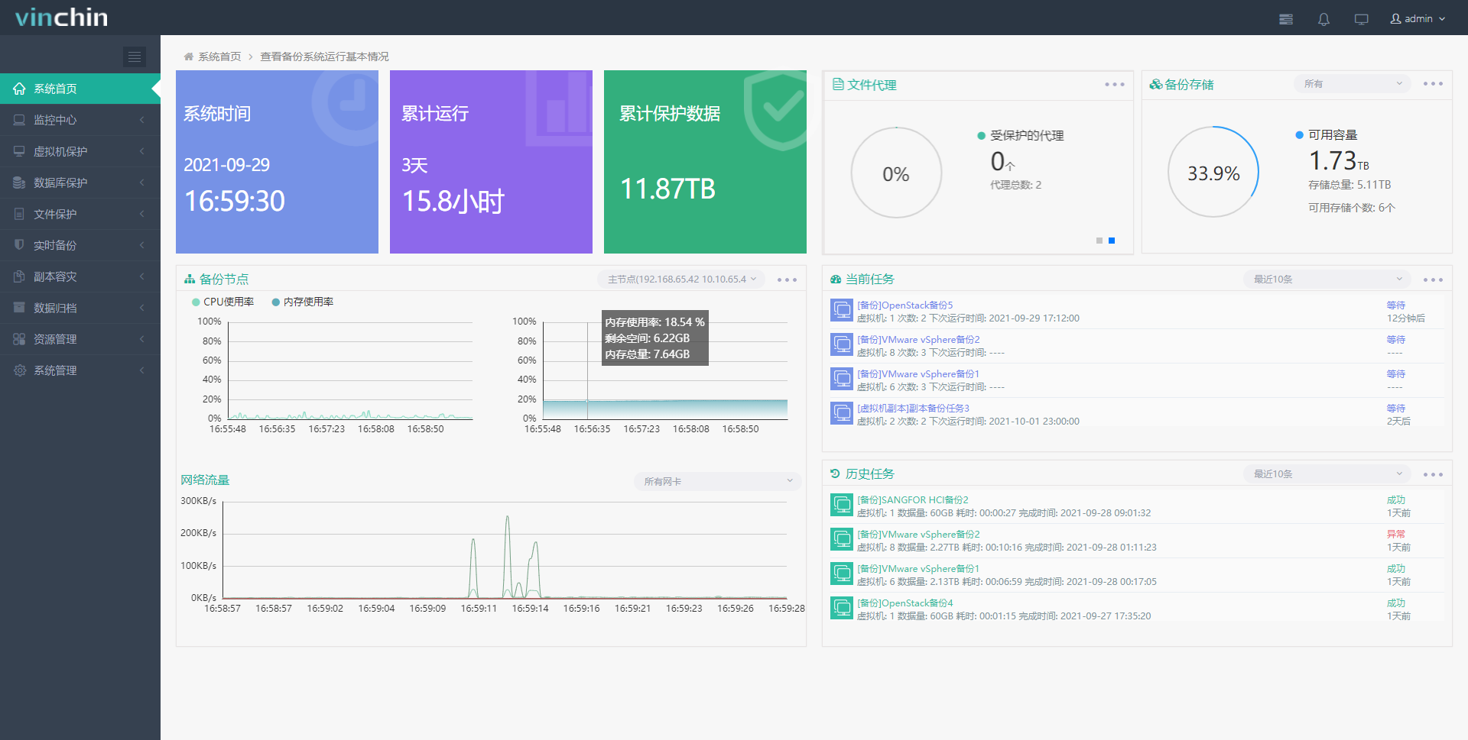Collapse sidebar with hamburger menu icon
The image size is (1468, 740).
point(135,57)
